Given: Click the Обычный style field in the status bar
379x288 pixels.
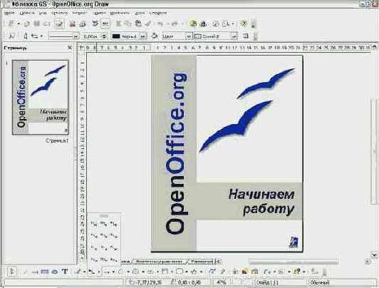Looking at the screenshot, I should pyautogui.click(x=320, y=282).
